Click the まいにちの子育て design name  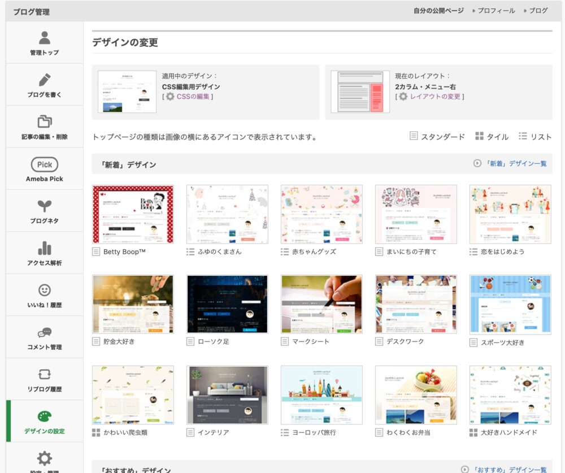[x=411, y=251]
